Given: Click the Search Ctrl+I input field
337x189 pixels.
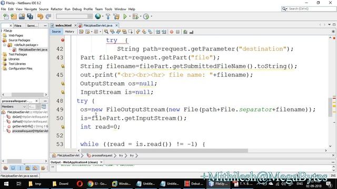Looking at the screenshot, I should [312, 9].
